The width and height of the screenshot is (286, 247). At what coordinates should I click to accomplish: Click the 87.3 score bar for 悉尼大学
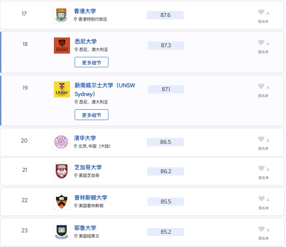click(166, 45)
